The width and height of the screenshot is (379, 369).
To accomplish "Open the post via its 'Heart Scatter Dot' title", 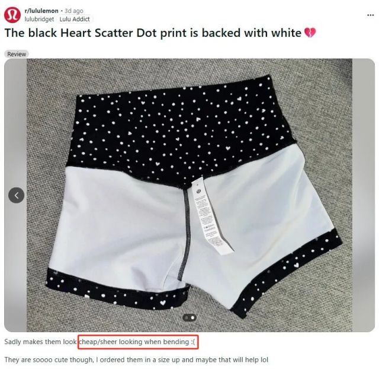I will click(x=153, y=33).
